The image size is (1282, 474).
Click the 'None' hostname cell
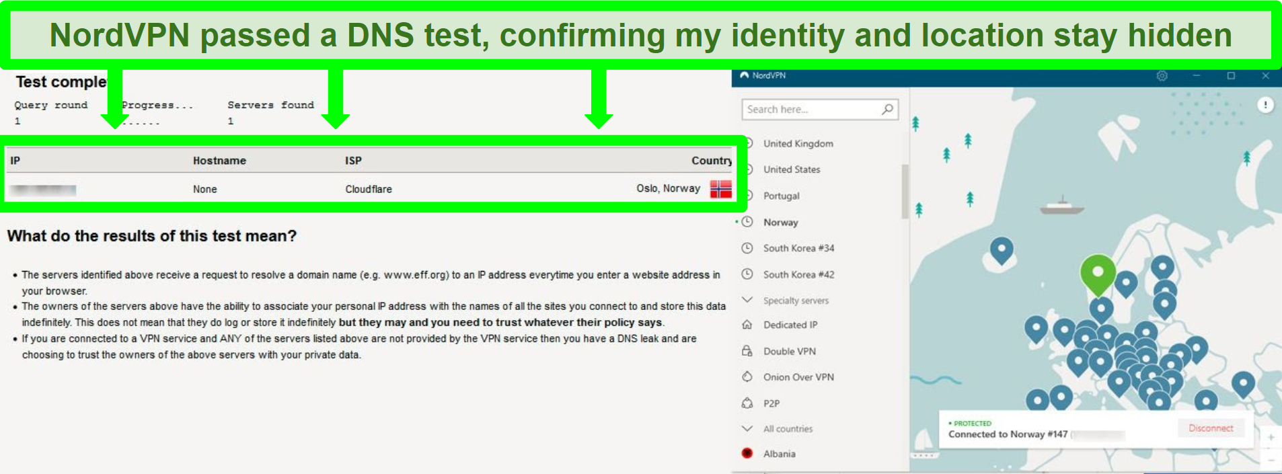coord(204,190)
